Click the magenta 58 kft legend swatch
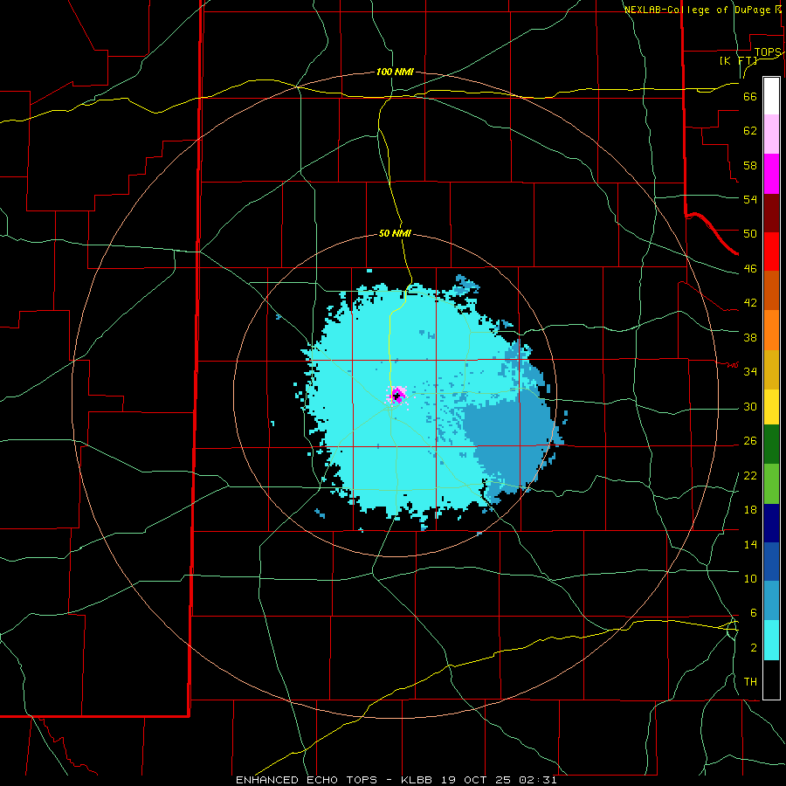The height and width of the screenshot is (786, 786). click(771, 174)
